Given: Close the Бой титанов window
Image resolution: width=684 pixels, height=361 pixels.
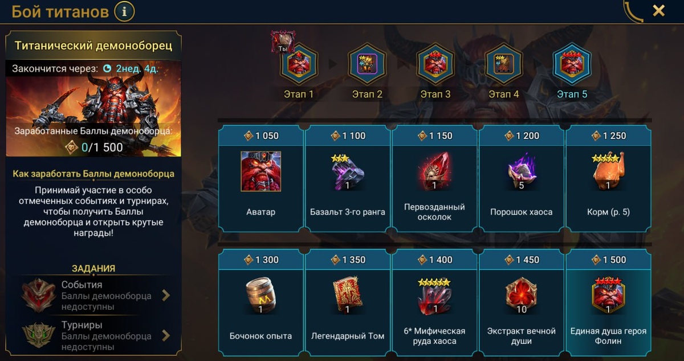Looking at the screenshot, I should (x=658, y=10).
